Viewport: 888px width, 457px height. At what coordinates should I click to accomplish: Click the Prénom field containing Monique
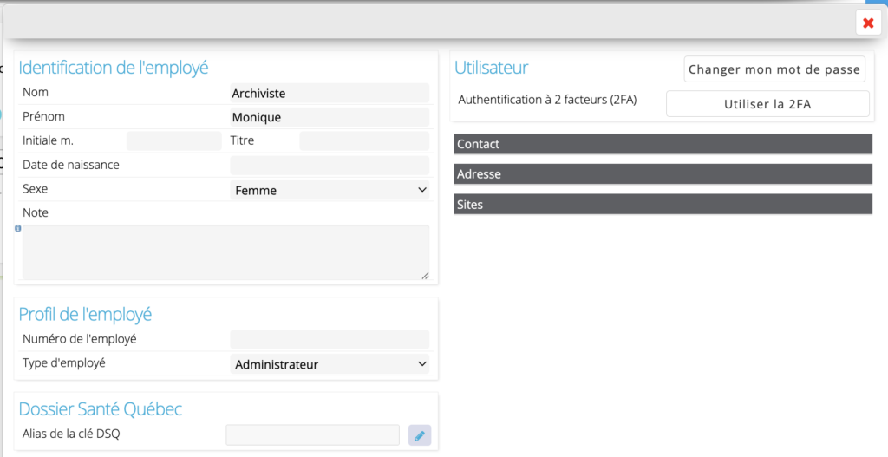[330, 117]
